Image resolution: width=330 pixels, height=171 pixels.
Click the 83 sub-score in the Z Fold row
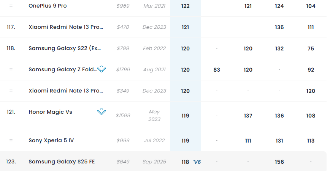(x=217, y=70)
